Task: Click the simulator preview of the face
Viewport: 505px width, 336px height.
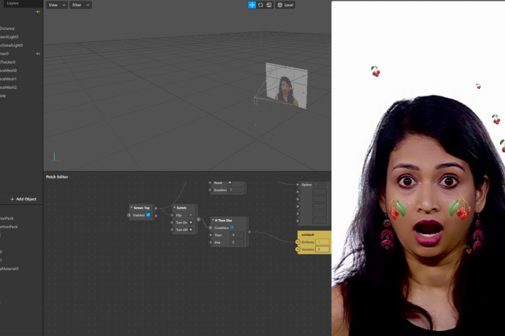Action: click(x=418, y=169)
